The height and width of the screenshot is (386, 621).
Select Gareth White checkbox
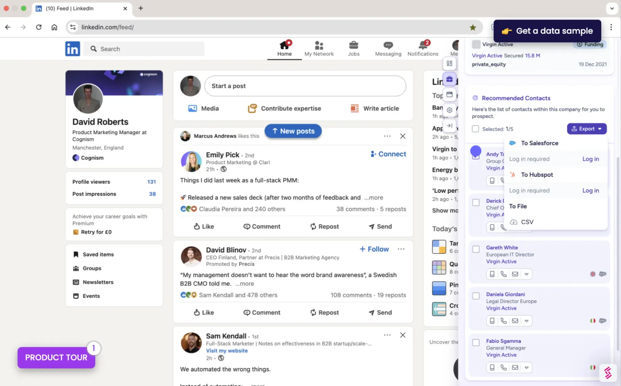(x=476, y=249)
